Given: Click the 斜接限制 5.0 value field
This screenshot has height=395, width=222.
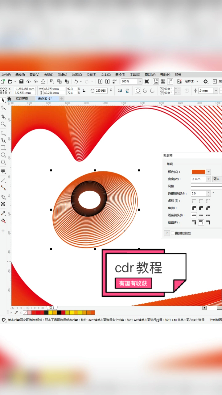Looking at the screenshot, I should pyautogui.click(x=199, y=193).
